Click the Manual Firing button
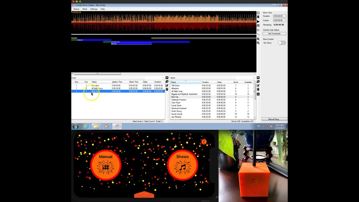 [274, 119]
